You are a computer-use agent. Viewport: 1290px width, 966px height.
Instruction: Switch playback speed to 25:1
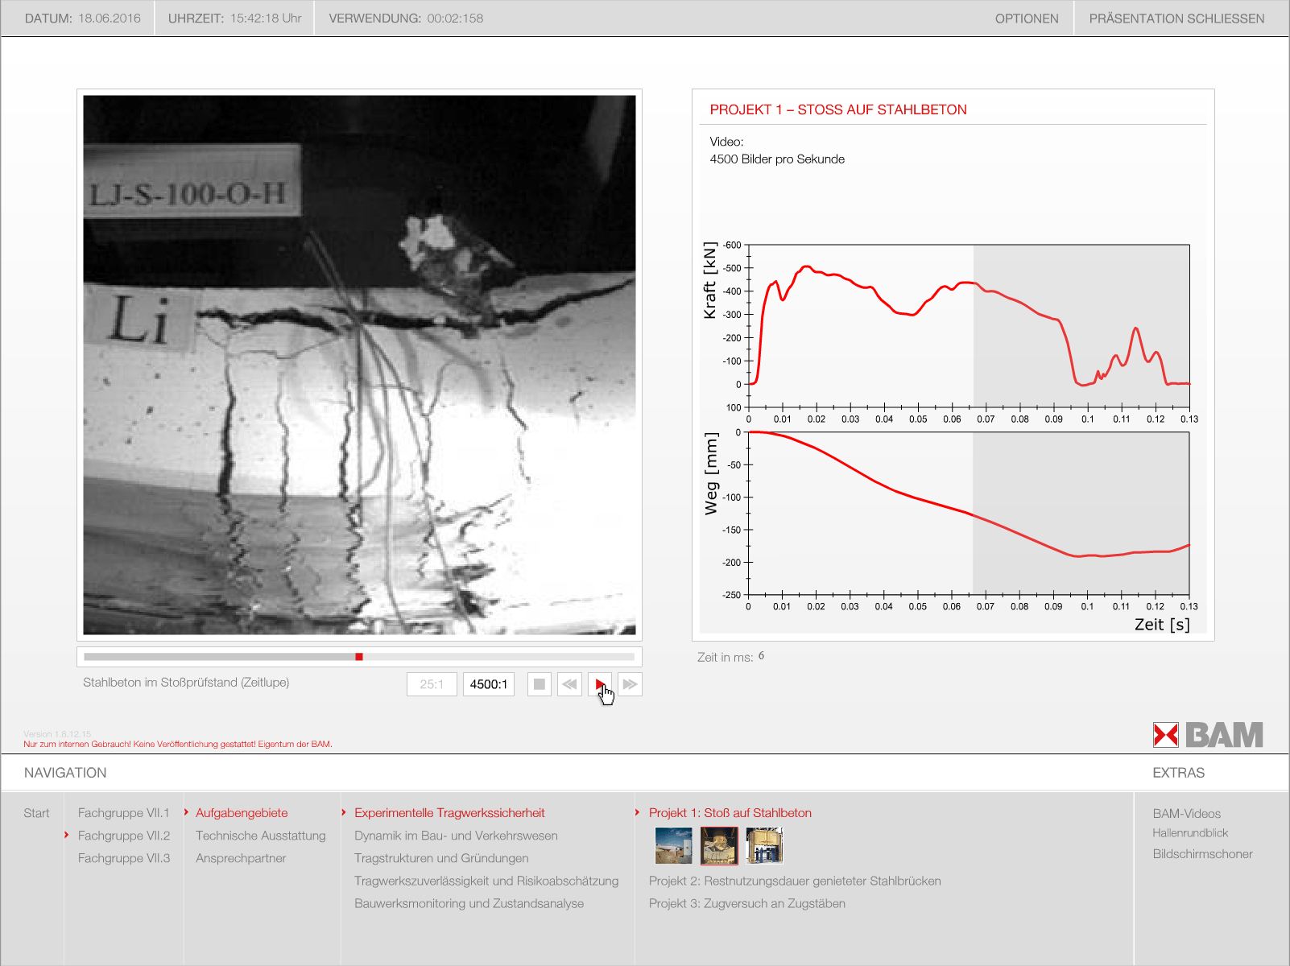point(432,684)
